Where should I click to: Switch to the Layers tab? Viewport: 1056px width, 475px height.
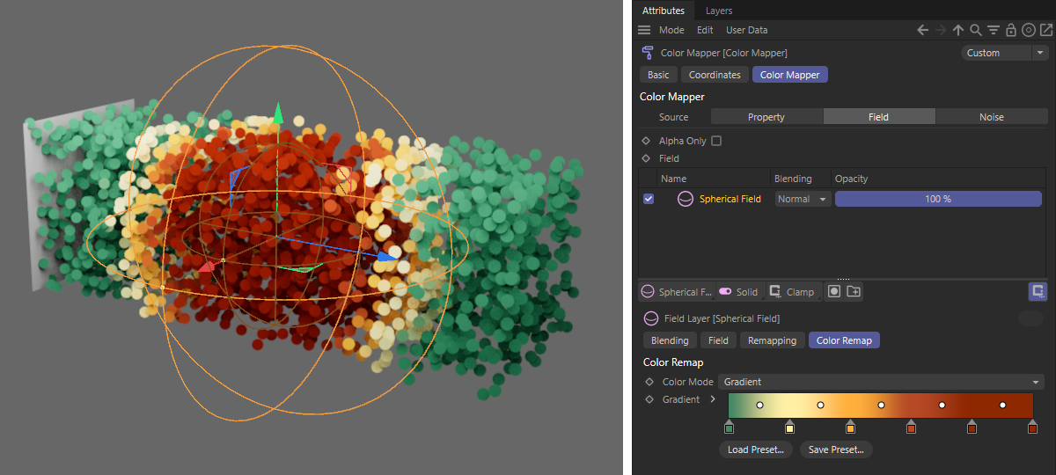click(x=718, y=11)
